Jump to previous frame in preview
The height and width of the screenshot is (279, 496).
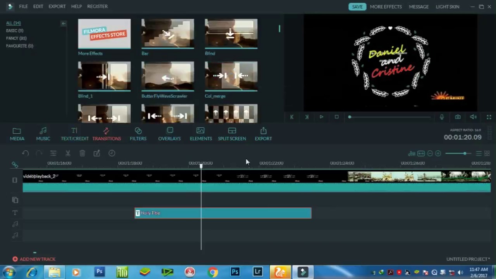pos(292,117)
